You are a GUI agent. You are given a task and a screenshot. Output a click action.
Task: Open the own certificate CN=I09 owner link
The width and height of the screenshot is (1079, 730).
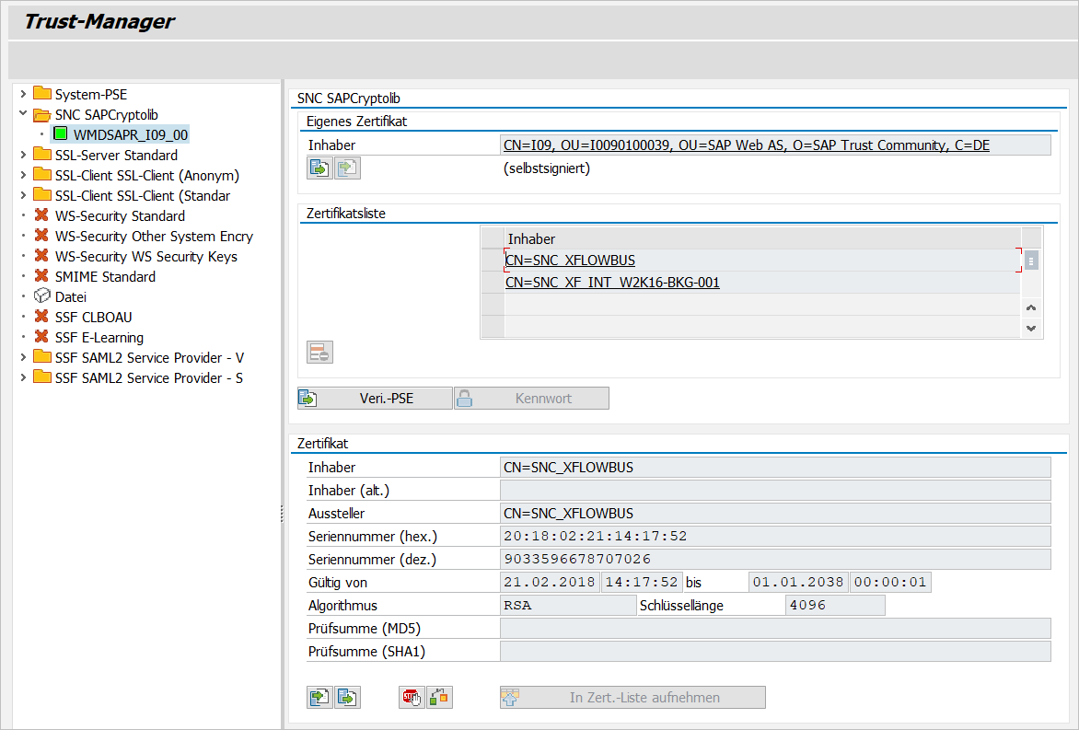point(746,145)
